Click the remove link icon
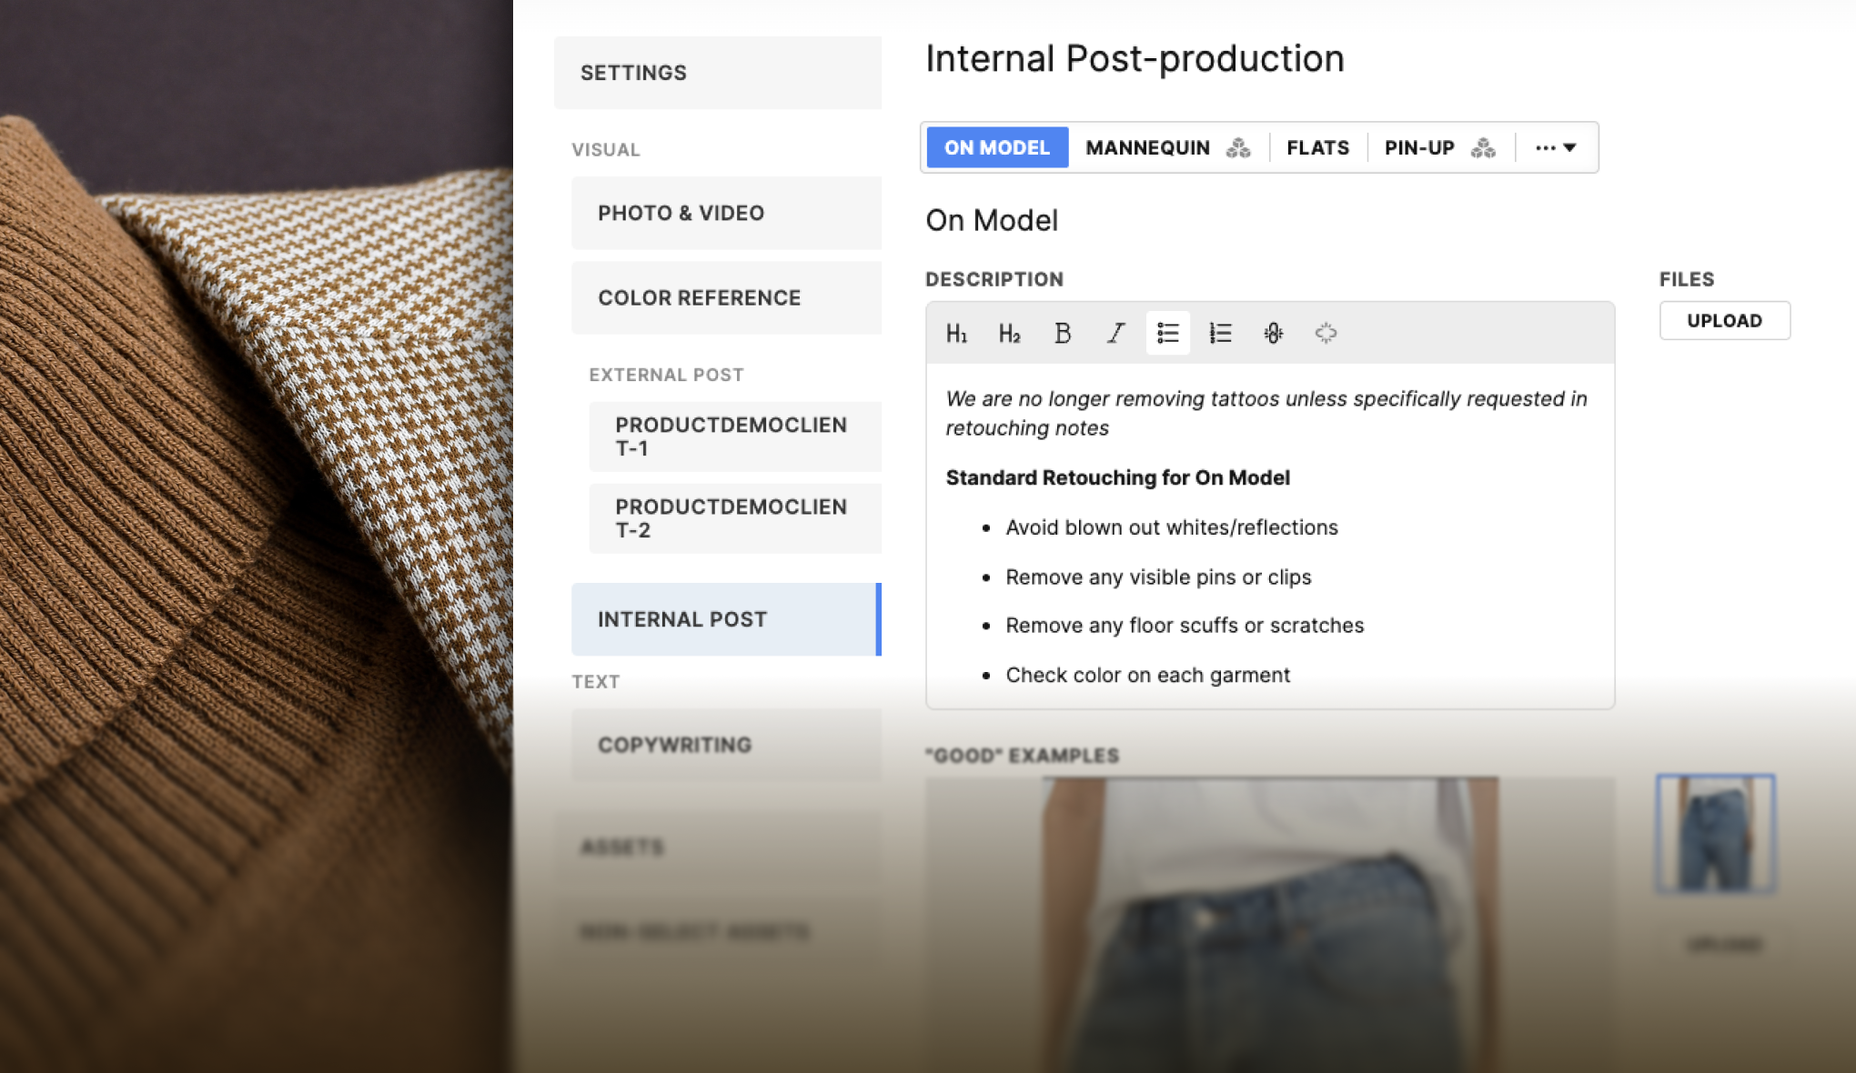Viewport: 1856px width, 1073px height. coord(1326,334)
